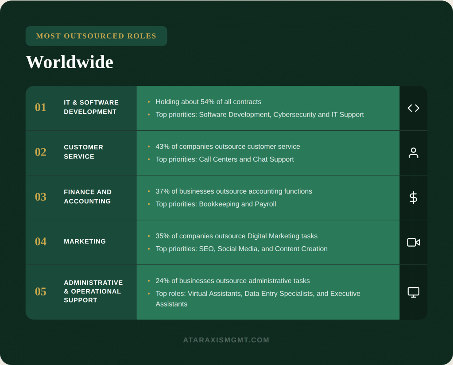
Task: Click the monitor icon for Administrative Support
Action: (413, 292)
